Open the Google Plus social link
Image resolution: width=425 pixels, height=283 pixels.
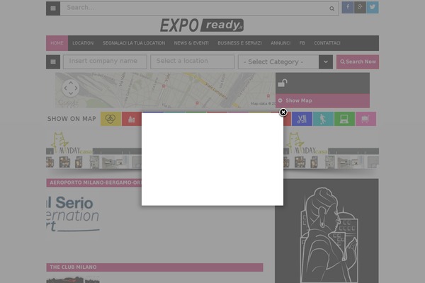[360, 7]
